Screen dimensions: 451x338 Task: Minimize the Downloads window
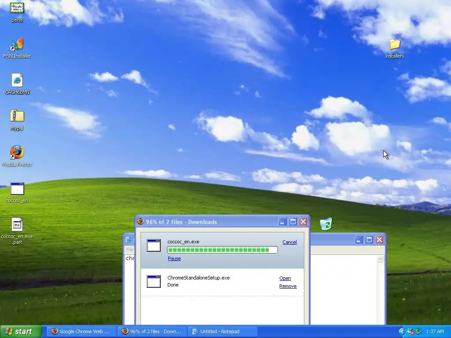click(282, 222)
